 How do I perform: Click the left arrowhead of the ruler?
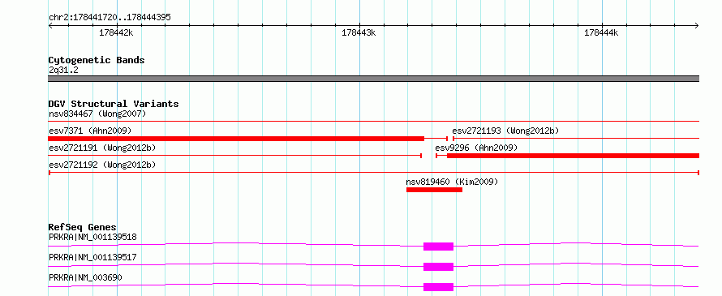(50, 25)
